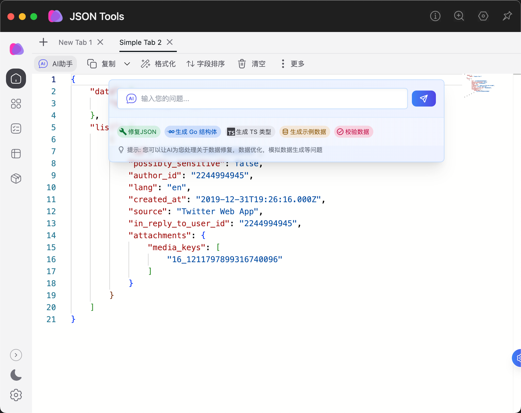Click line number 21 in the gutter
Image resolution: width=521 pixels, height=413 pixels.
click(x=51, y=319)
